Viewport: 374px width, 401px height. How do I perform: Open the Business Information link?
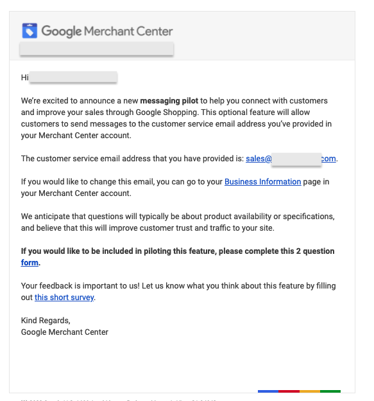[x=262, y=182]
